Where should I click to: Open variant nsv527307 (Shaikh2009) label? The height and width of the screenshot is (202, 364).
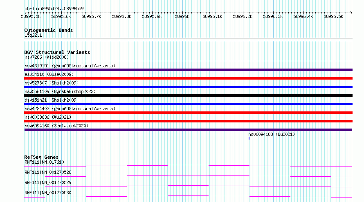52,83
